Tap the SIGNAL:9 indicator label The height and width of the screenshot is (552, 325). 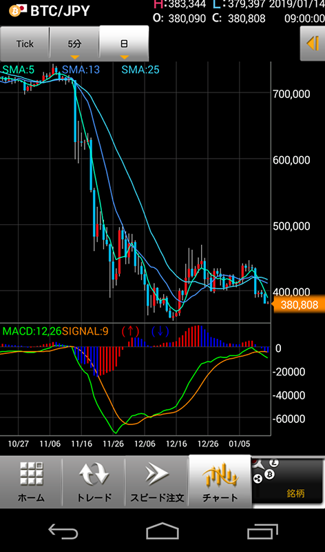[x=85, y=331]
